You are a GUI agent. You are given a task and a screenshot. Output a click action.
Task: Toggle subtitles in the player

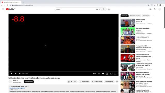99,74
